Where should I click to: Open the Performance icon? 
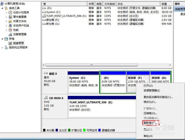pos(10,30)
